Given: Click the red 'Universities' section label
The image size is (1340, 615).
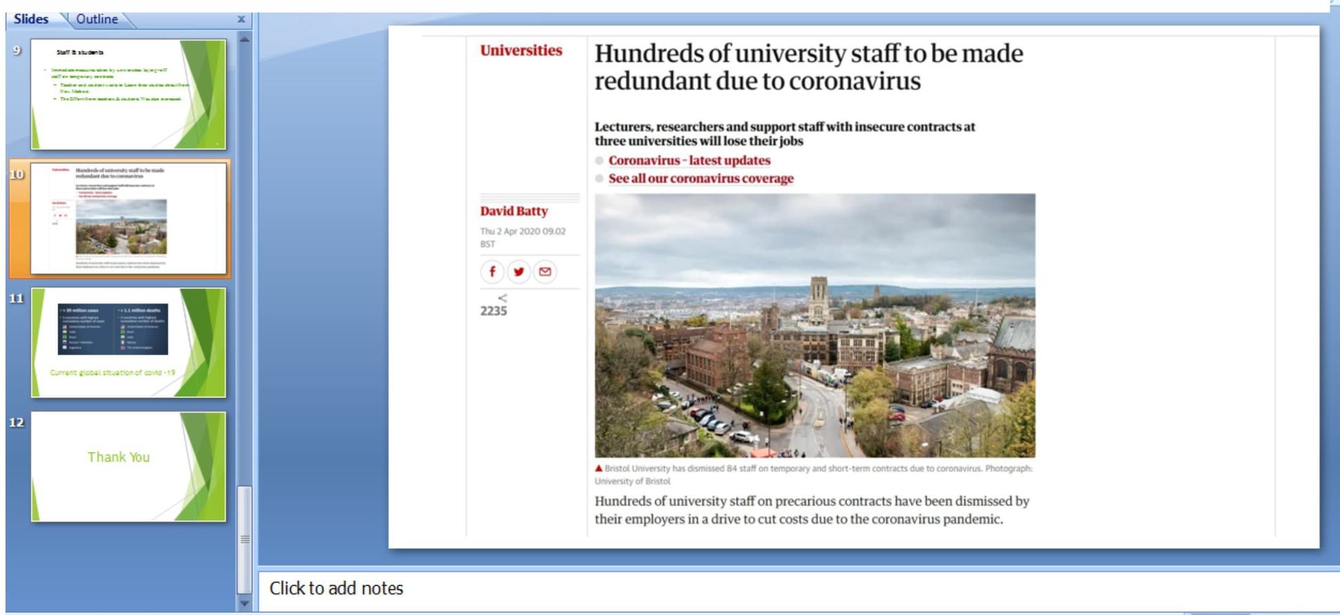Looking at the screenshot, I should click(521, 50).
